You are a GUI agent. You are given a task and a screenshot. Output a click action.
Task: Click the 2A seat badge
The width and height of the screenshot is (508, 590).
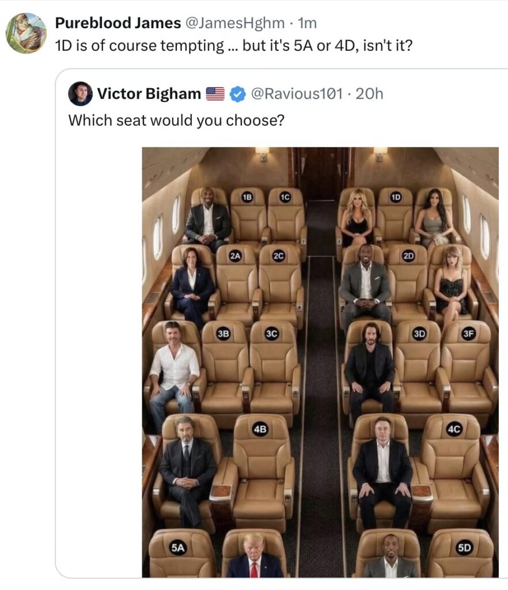click(235, 257)
